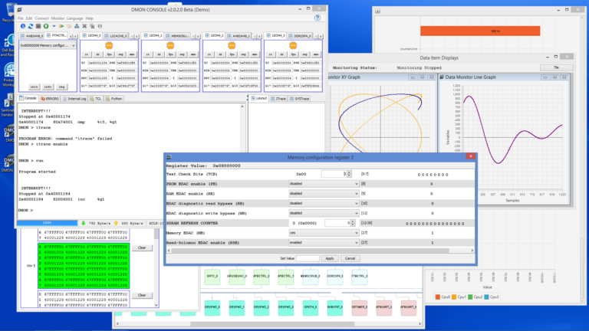Open the Reed-Solomon EDAC enable dropdown
The image size is (589, 331).
[324, 242]
